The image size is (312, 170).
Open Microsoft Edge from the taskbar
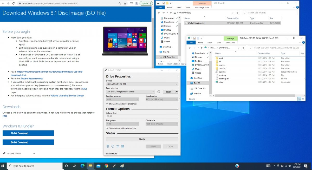82,166
